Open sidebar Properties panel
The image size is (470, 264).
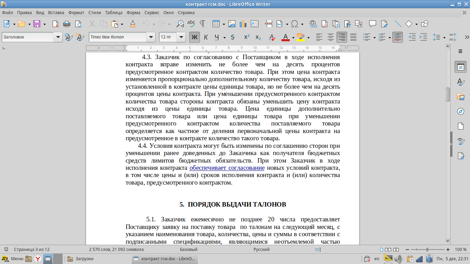pos(460,67)
